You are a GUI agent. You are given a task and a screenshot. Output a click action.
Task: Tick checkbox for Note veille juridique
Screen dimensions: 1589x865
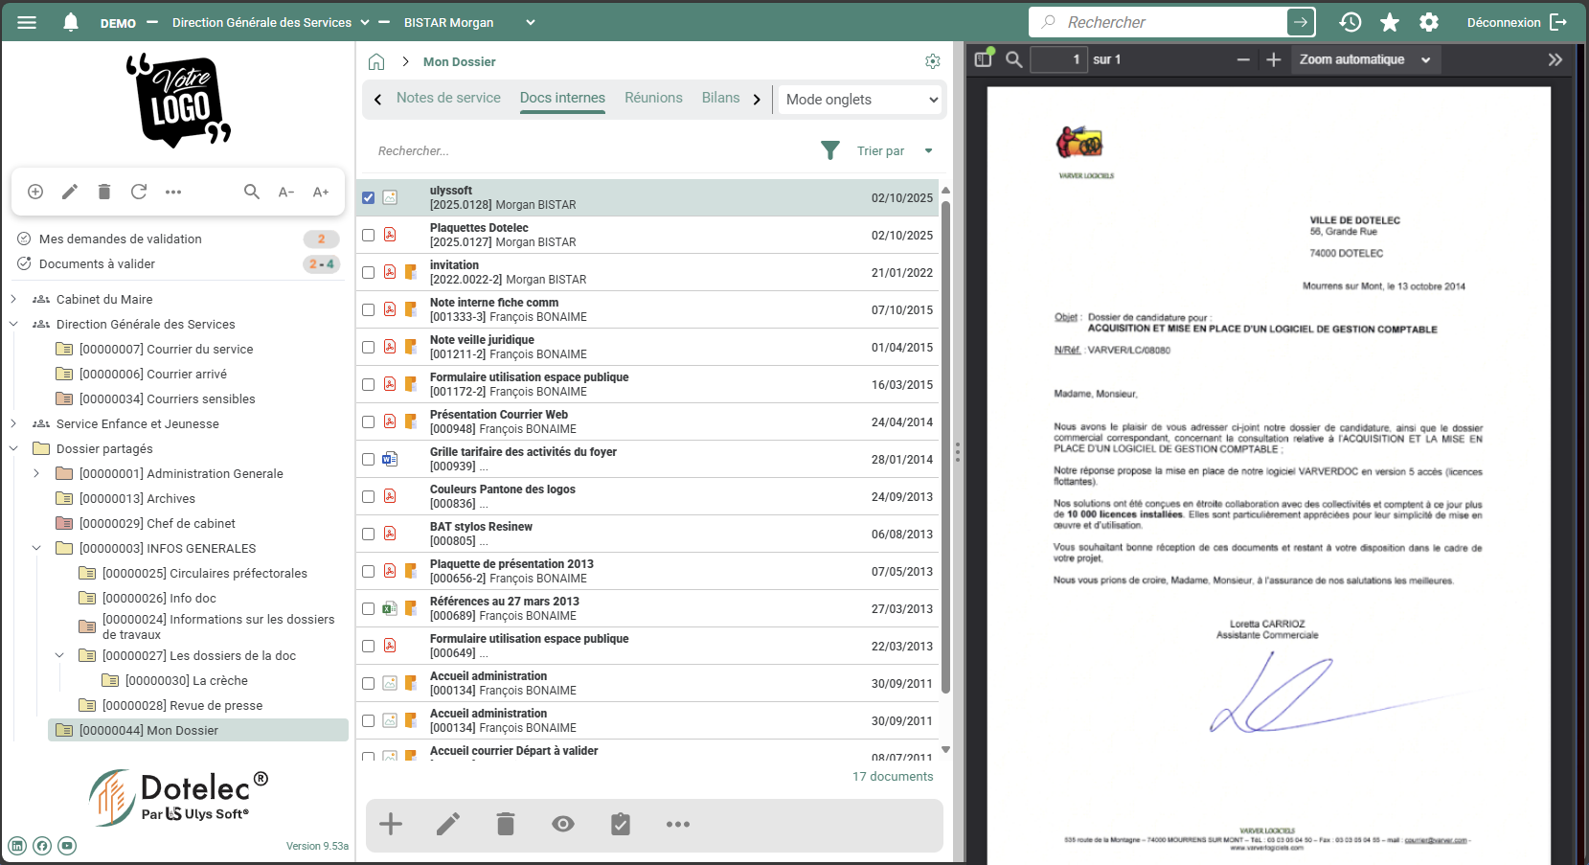[368, 347]
